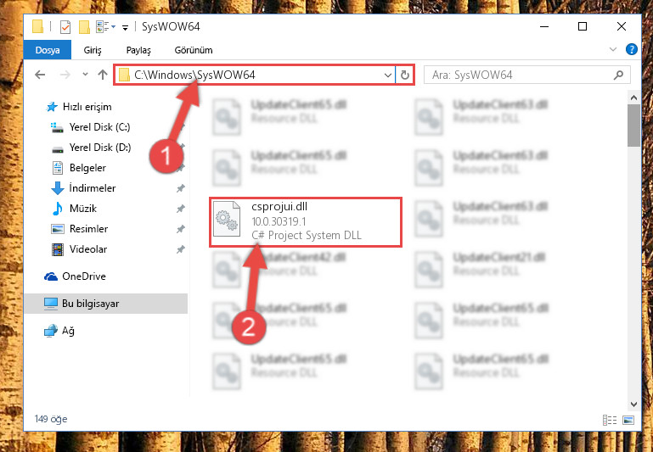Viewport: 653px width, 452px height.
Task: Expand the address bar history dropdown
Action: [x=388, y=75]
